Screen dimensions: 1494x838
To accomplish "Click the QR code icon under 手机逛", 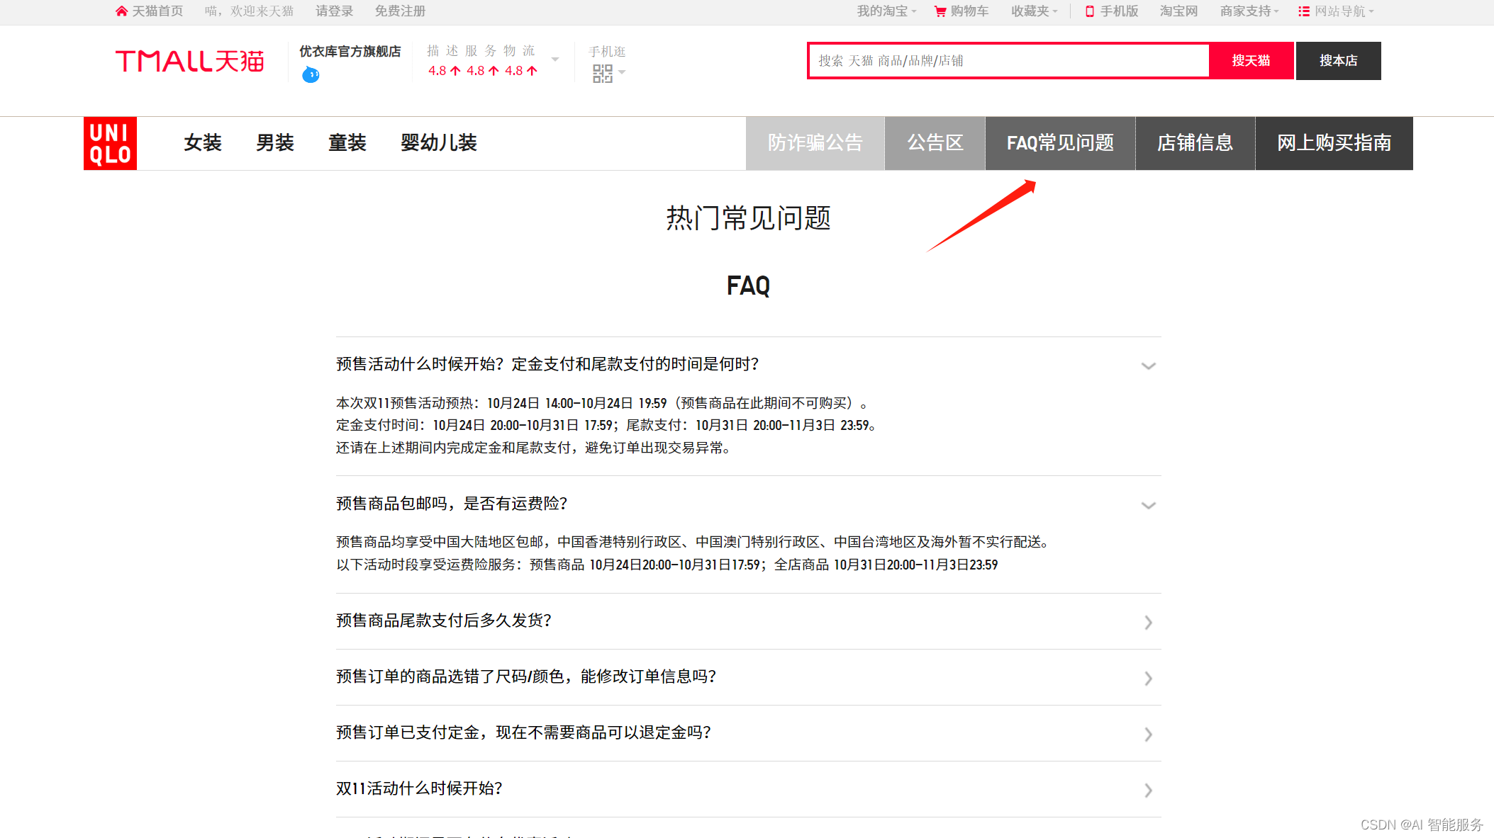I will coord(602,73).
